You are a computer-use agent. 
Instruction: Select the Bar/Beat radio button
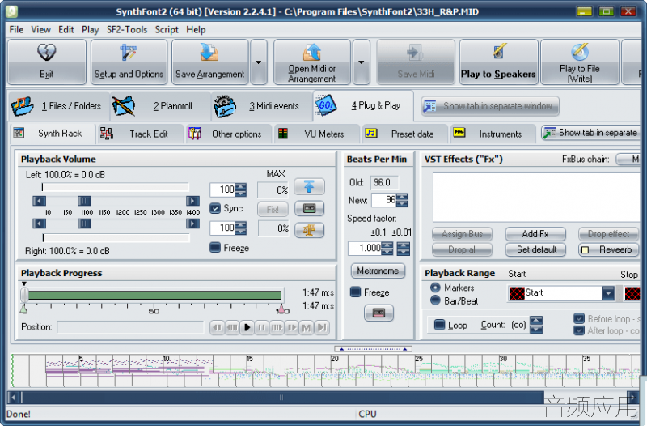coord(435,300)
